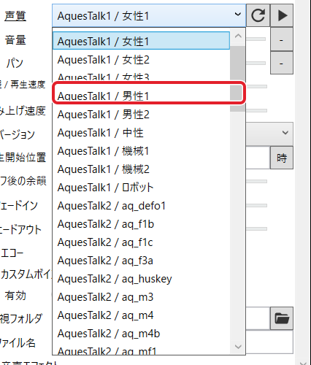Screen dimensions: 311x365
Task: Choose AquesTalk2 / aq_defo1
Action: point(141,206)
